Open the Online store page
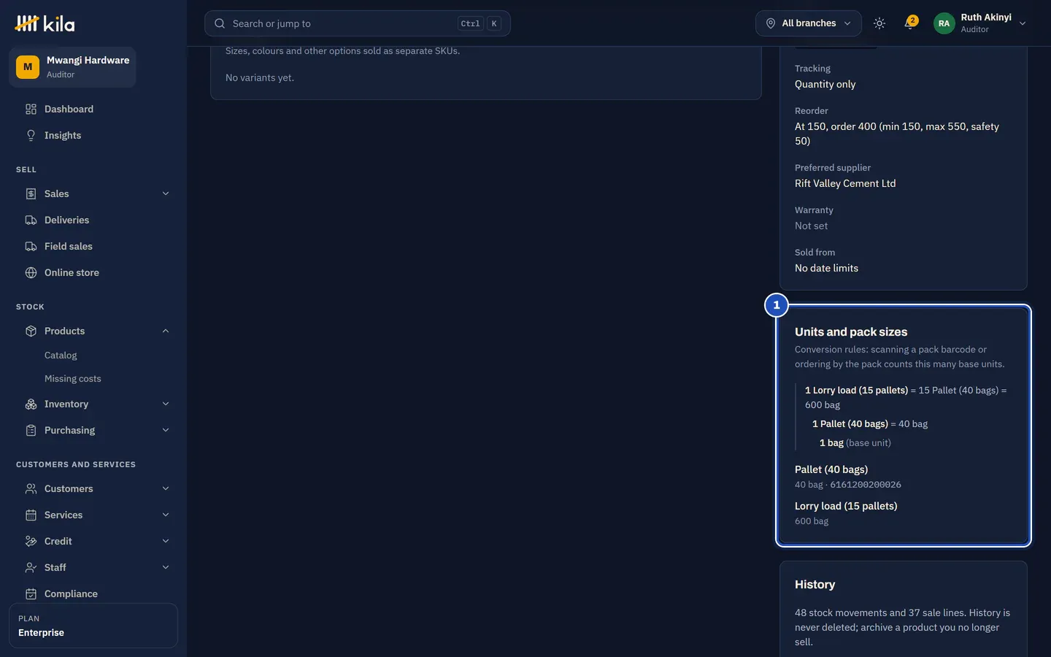The width and height of the screenshot is (1051, 657). point(93,272)
